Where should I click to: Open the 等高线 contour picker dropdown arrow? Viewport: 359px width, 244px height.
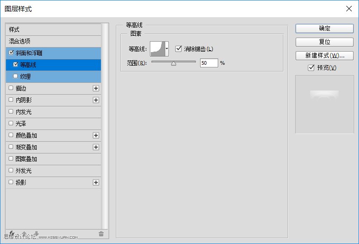coord(167,48)
